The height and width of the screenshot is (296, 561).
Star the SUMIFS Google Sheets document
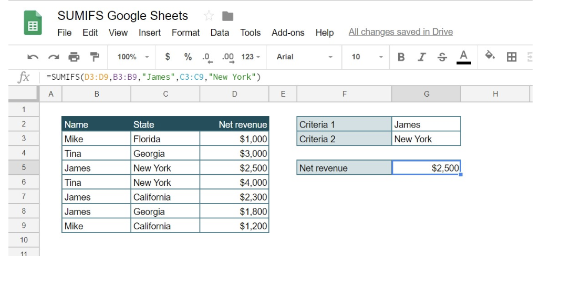click(209, 16)
